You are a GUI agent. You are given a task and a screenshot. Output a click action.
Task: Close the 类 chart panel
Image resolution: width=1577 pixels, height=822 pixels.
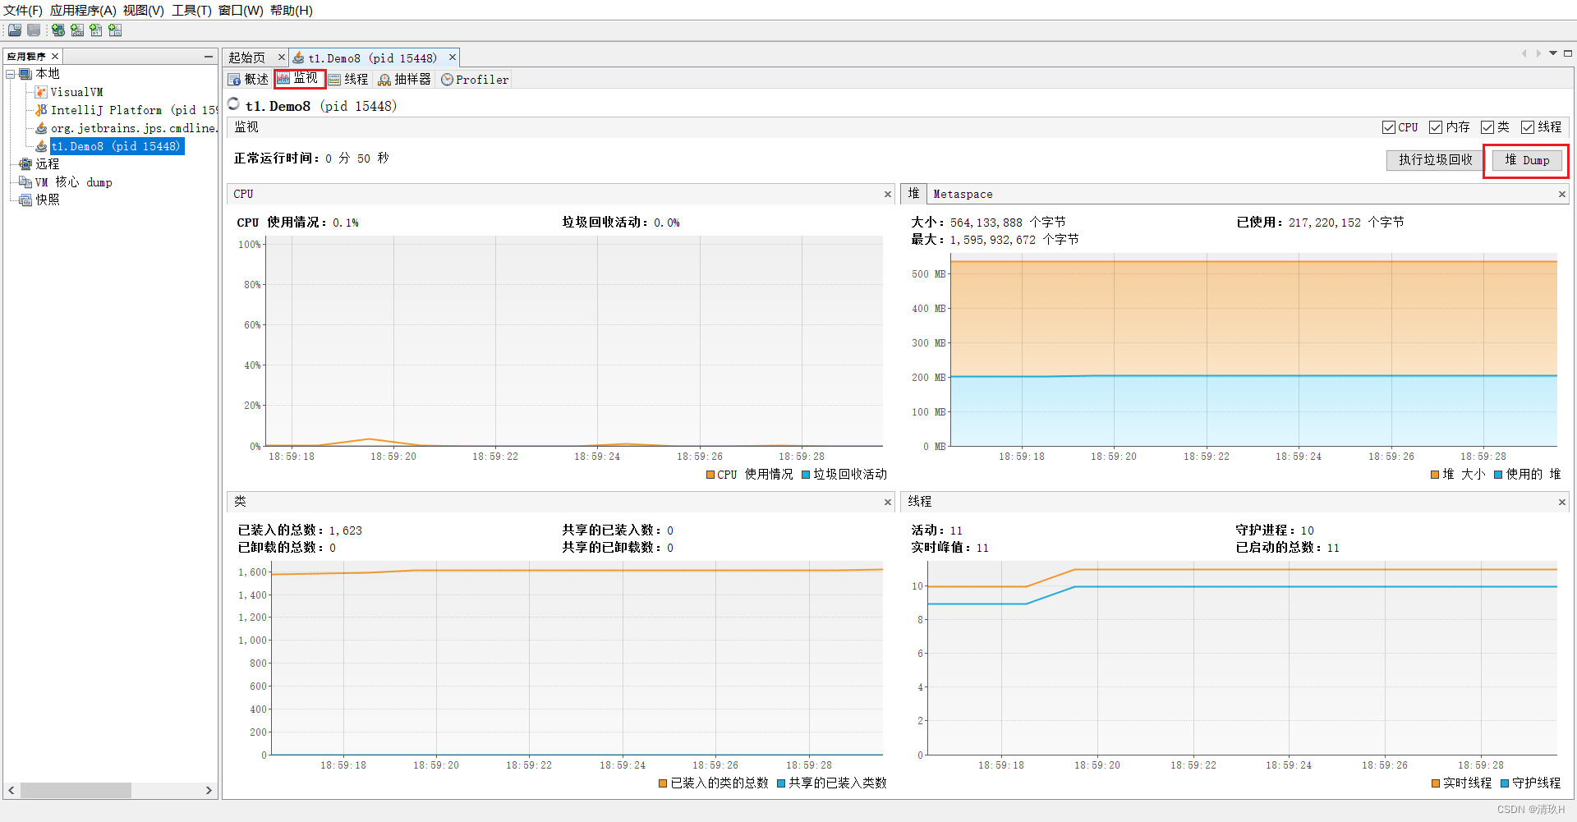[887, 502]
